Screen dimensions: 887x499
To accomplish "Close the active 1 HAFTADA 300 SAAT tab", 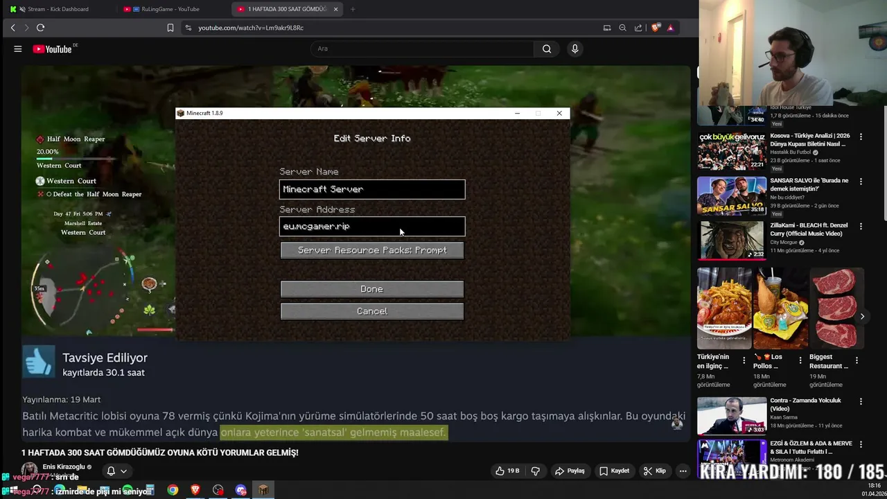I will point(336,9).
